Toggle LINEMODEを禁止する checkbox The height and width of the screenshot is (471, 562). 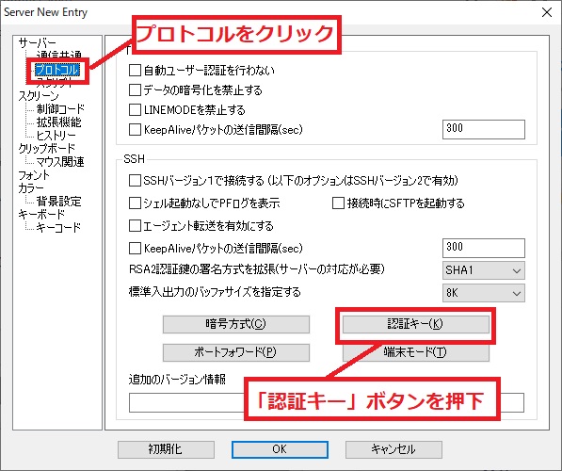coord(135,110)
